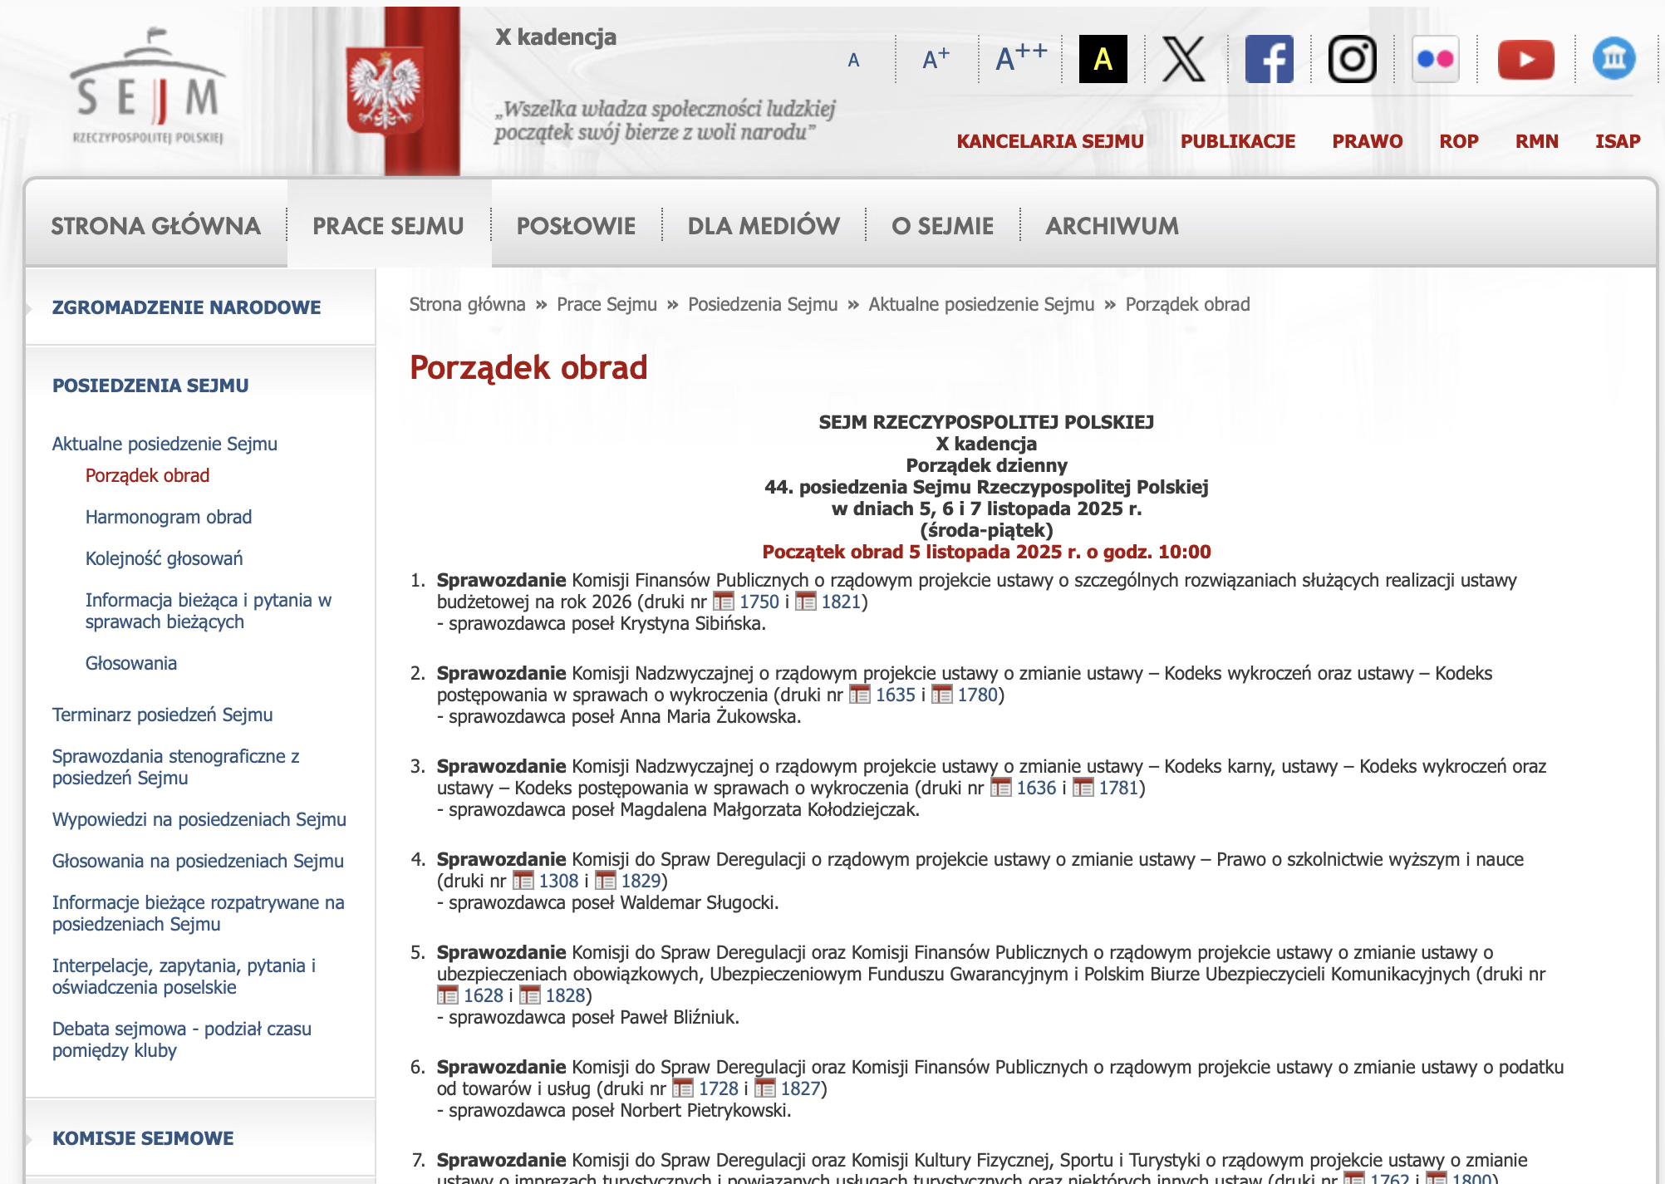Expand Zgromadzenie Narodowe sidebar section
This screenshot has width=1665, height=1184.
coord(186,307)
